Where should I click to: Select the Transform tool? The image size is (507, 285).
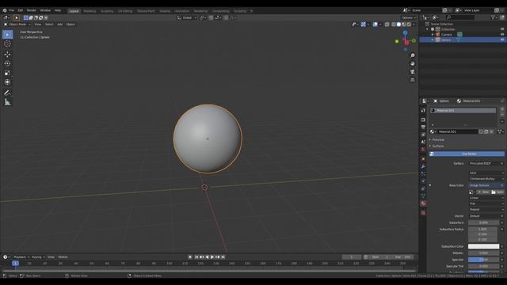(x=7, y=82)
